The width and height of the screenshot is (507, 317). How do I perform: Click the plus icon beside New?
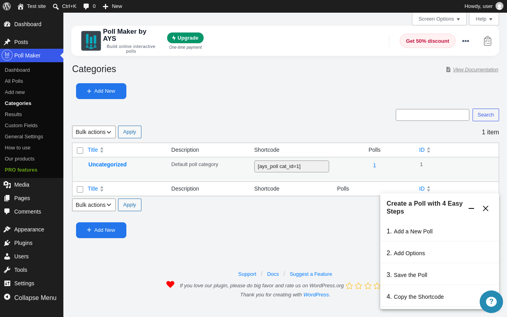pyautogui.click(x=105, y=6)
